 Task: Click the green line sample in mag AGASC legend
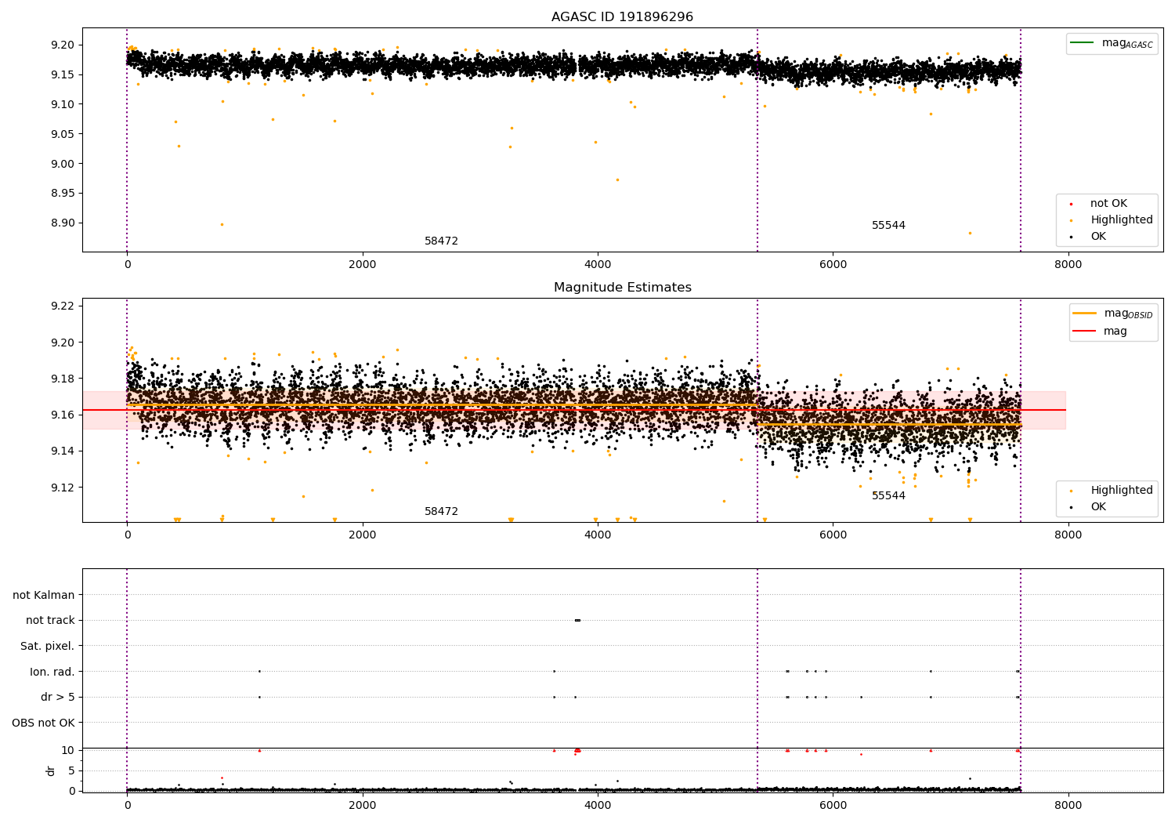pyautogui.click(x=1083, y=42)
